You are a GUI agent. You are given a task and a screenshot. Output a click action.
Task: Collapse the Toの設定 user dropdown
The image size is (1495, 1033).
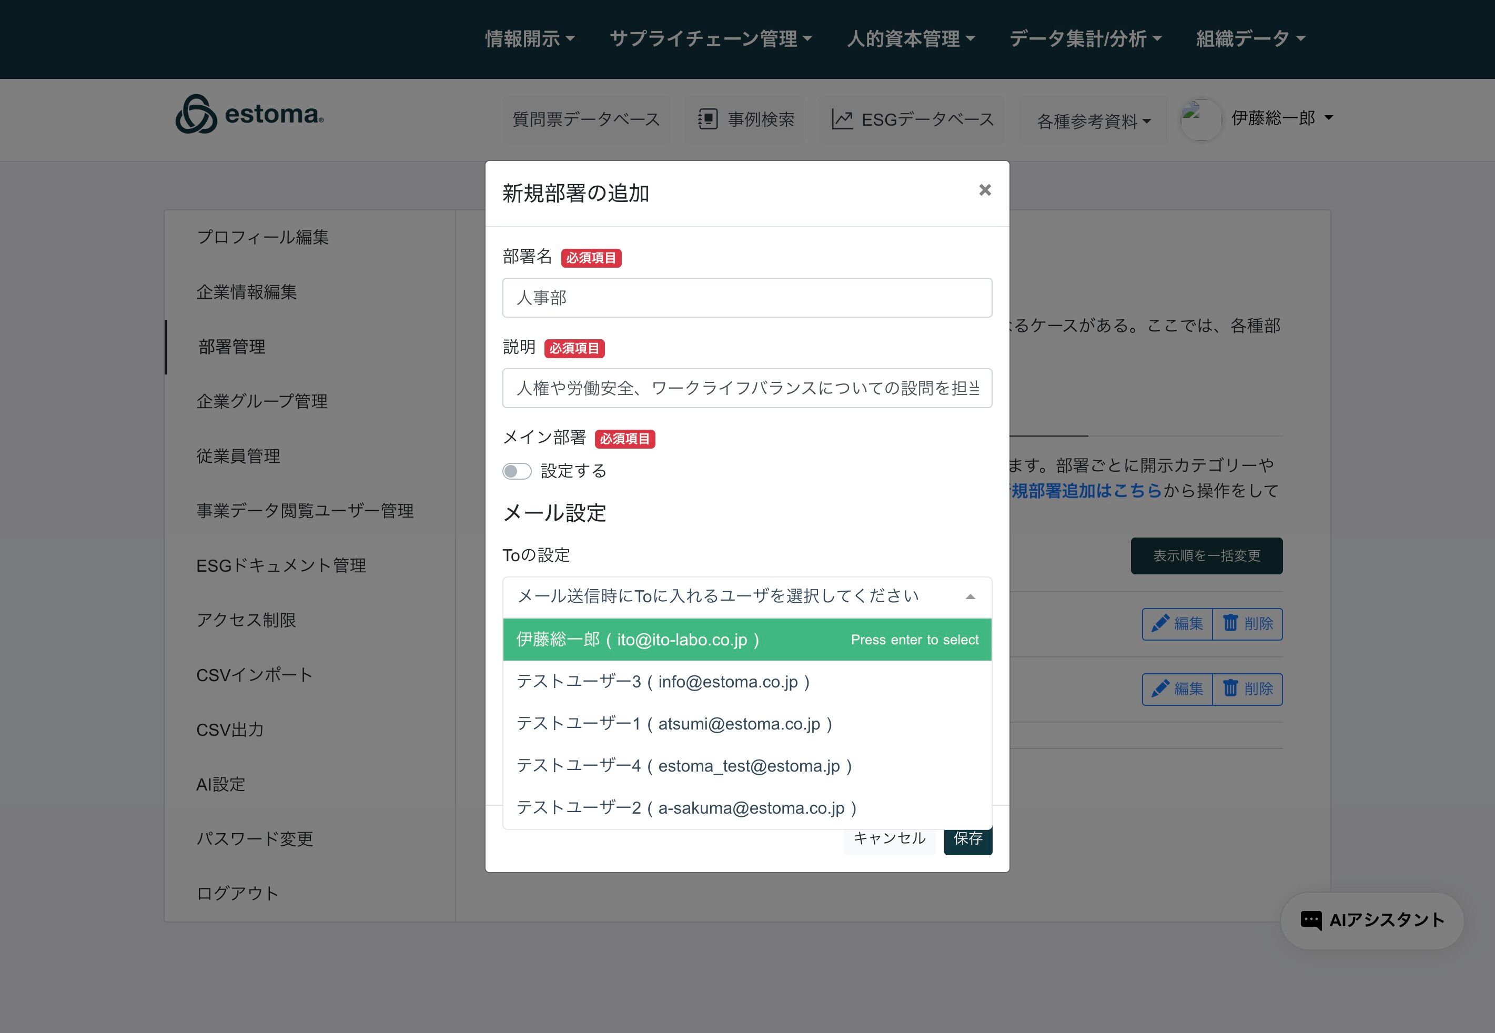pyautogui.click(x=969, y=597)
